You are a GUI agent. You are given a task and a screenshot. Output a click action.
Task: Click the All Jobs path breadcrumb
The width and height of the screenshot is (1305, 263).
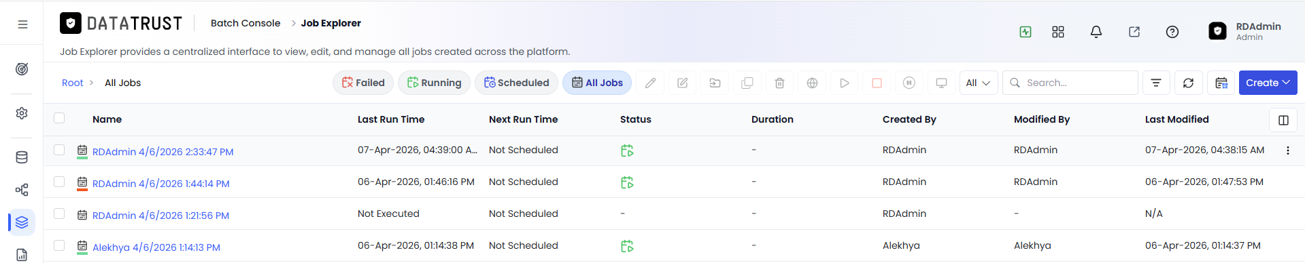click(x=122, y=83)
